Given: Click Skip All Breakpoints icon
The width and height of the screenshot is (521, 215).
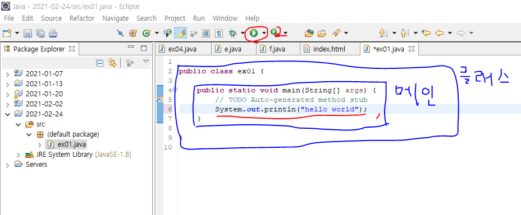Looking at the screenshot, I should click(121, 33).
